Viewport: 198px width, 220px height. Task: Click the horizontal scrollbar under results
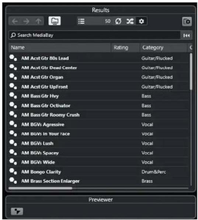click(40, 188)
